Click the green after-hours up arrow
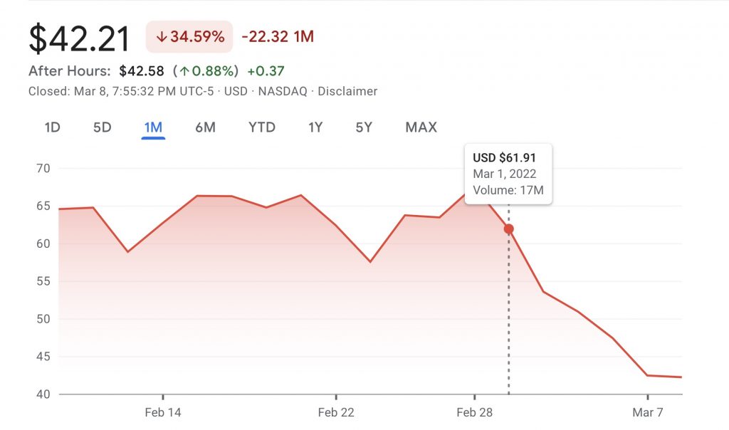Screen dimensions: 729x430 pyautogui.click(x=184, y=71)
